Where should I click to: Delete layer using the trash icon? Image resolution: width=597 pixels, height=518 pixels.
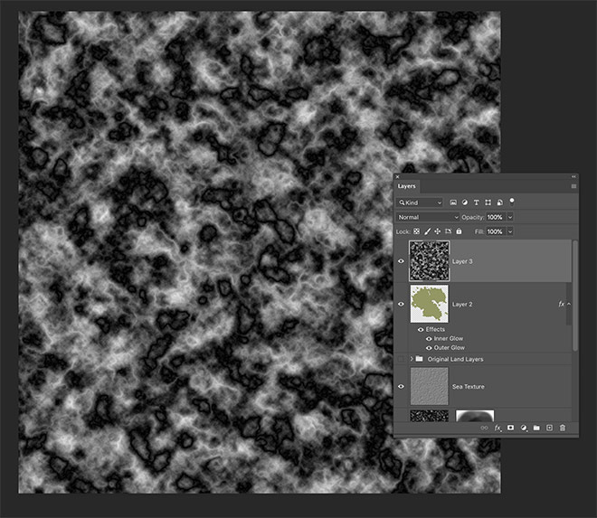click(x=563, y=427)
